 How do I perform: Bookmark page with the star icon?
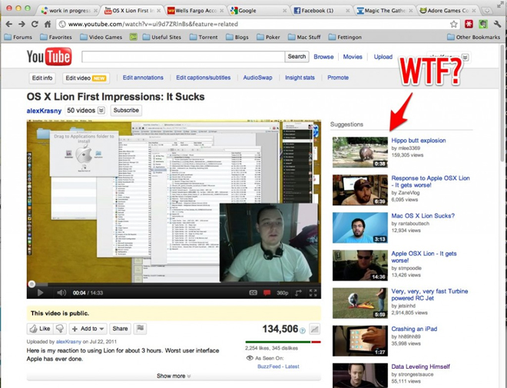454,24
